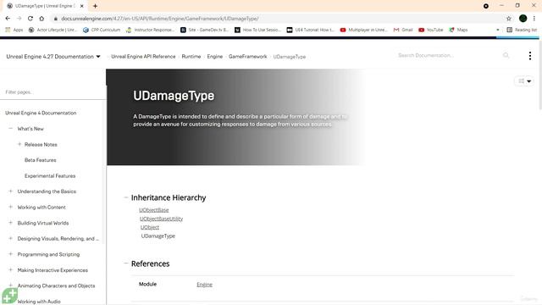Open the docs site vertical ellipsis menu
542x305 pixels.
point(530,56)
